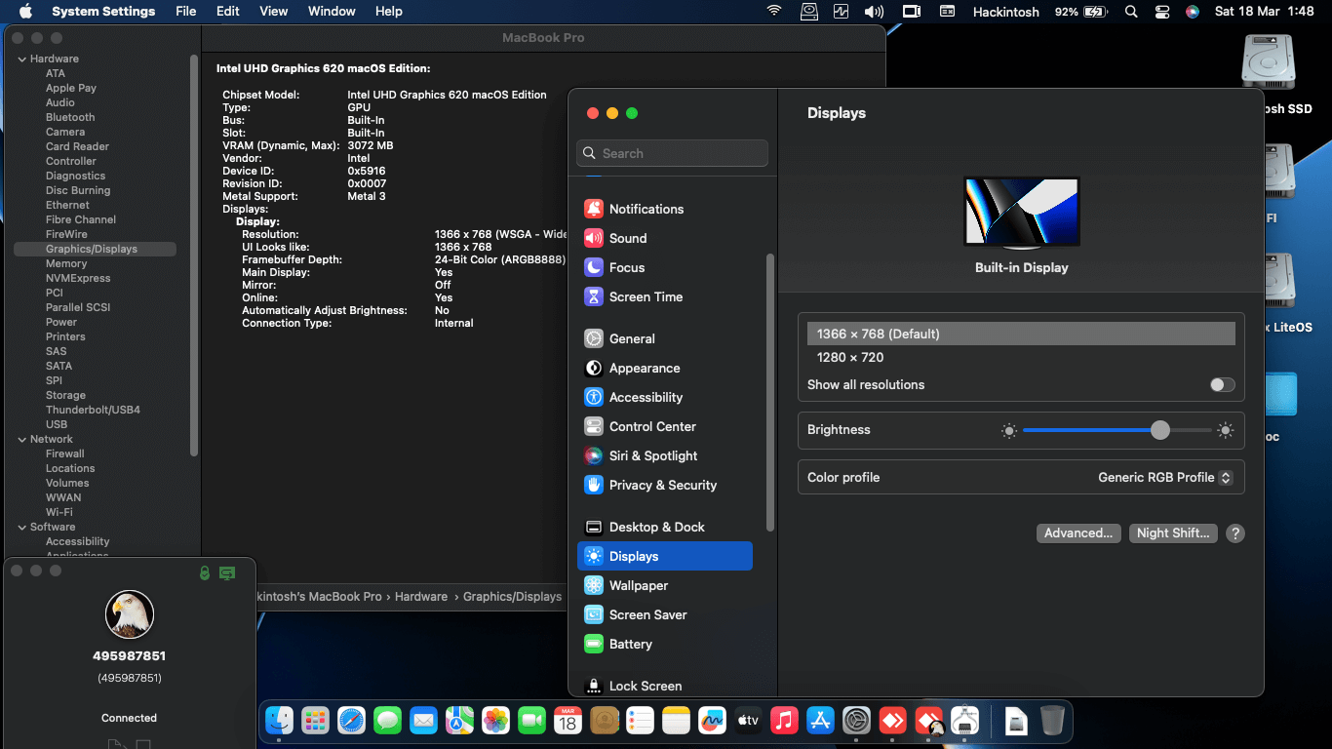Open Launchpad in the Dock
Image resolution: width=1332 pixels, height=749 pixels.
tap(315, 721)
